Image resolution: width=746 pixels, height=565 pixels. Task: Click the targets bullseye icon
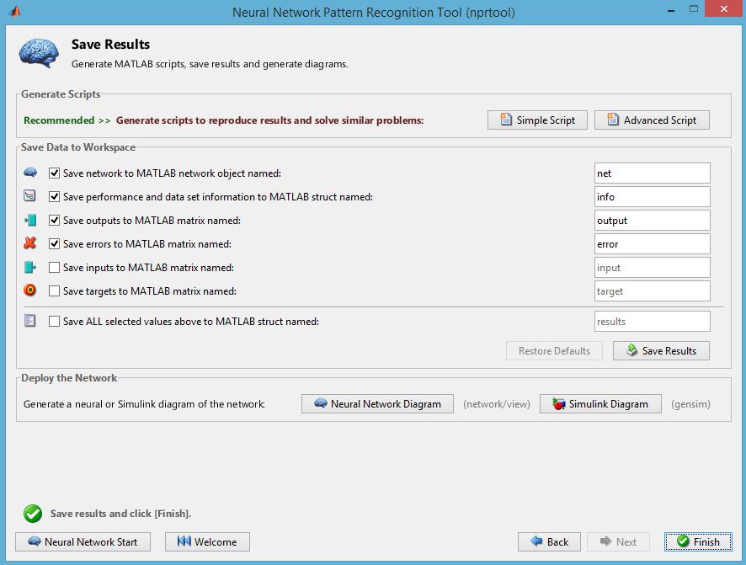[x=30, y=290]
